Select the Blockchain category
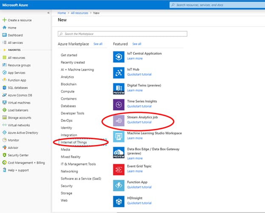 coord(69,84)
